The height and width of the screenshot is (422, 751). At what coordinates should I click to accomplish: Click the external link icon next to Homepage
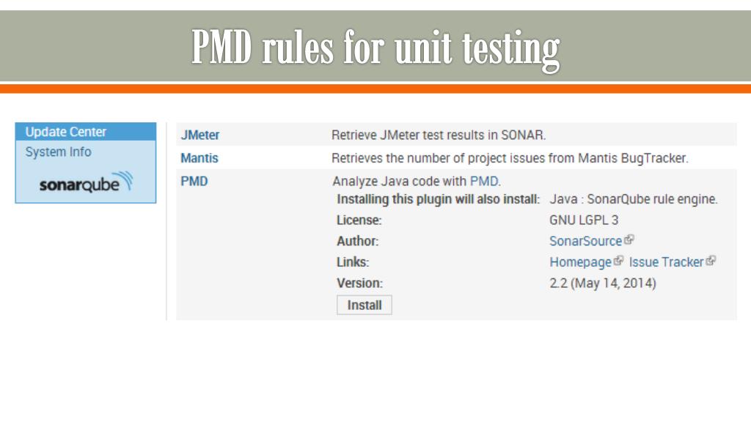619,260
